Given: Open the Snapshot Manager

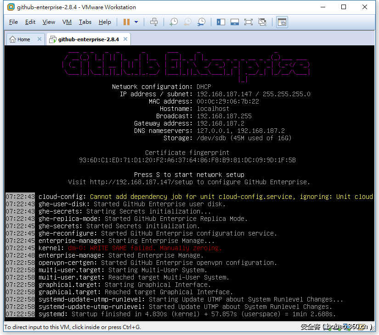Looking at the screenshot, I should pos(201,22).
